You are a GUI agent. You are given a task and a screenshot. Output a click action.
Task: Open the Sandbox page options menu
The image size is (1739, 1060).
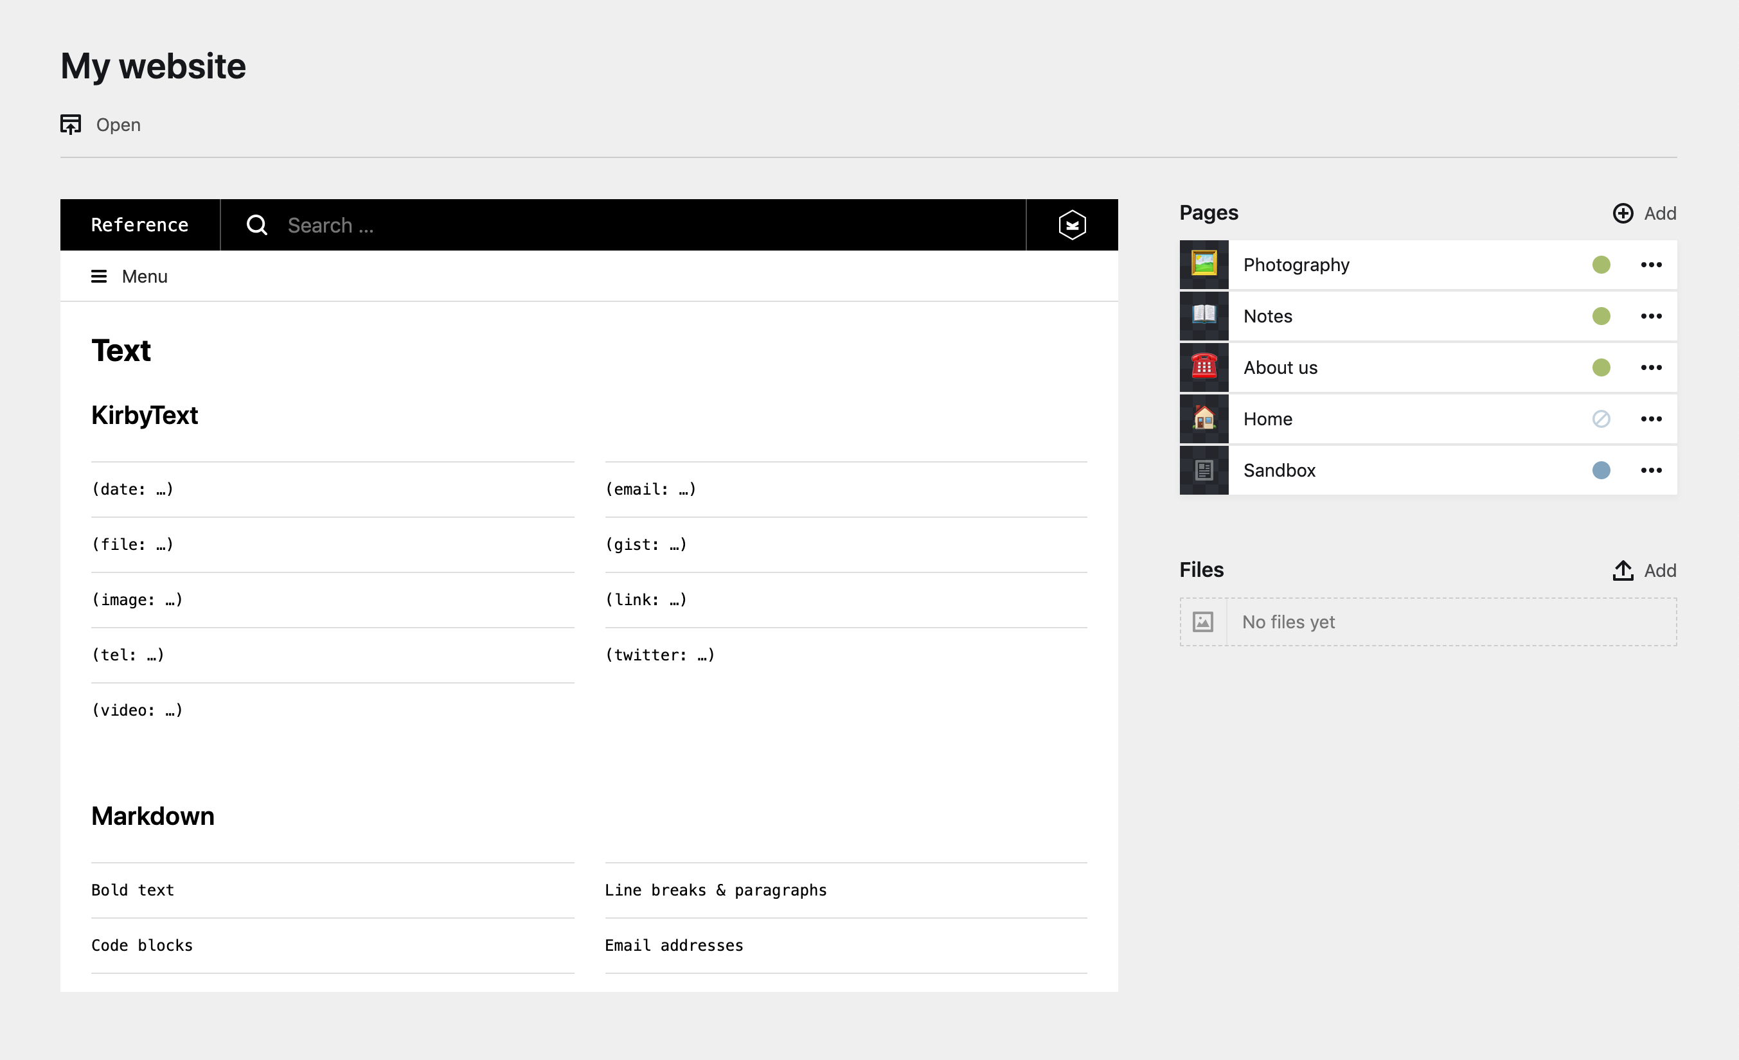(x=1651, y=470)
